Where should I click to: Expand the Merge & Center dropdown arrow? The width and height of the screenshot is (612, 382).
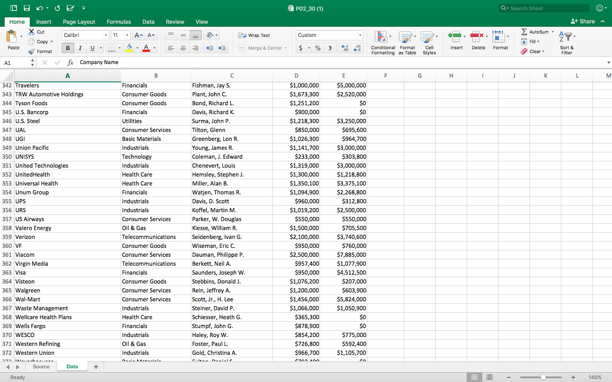[286, 48]
